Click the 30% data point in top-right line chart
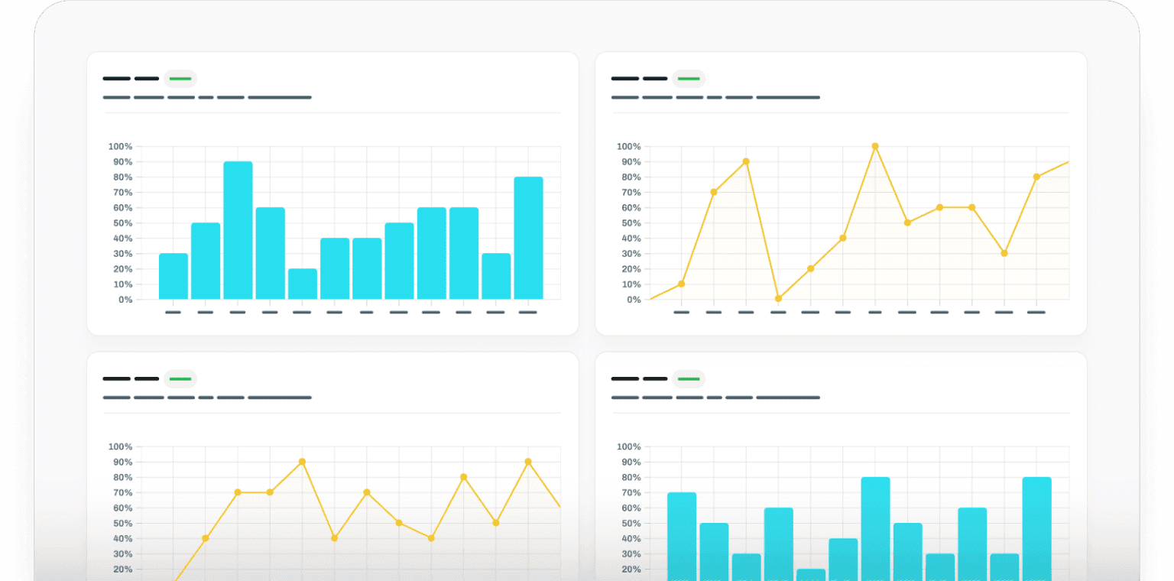 [1004, 253]
